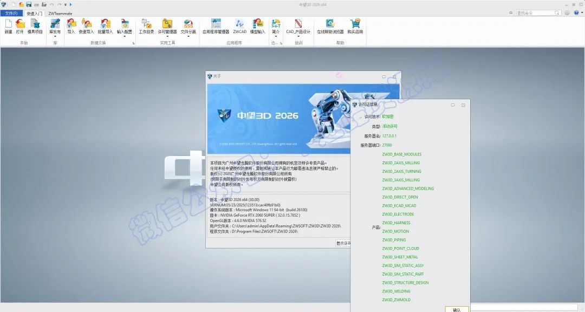585x312 pixels.
Task: Click the 新建 (New) icon in the ribbon
Action: pos(8,24)
